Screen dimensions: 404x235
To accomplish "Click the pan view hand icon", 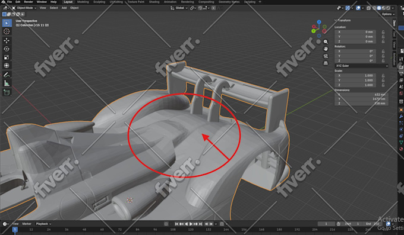I will (x=326, y=49).
